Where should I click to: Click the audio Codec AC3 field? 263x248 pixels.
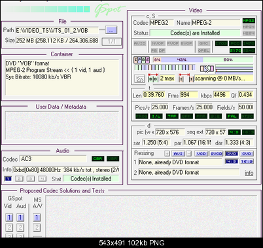(53, 159)
